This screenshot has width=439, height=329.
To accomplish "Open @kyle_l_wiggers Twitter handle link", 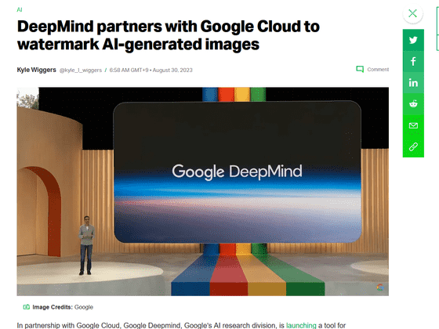I will pyautogui.click(x=81, y=70).
